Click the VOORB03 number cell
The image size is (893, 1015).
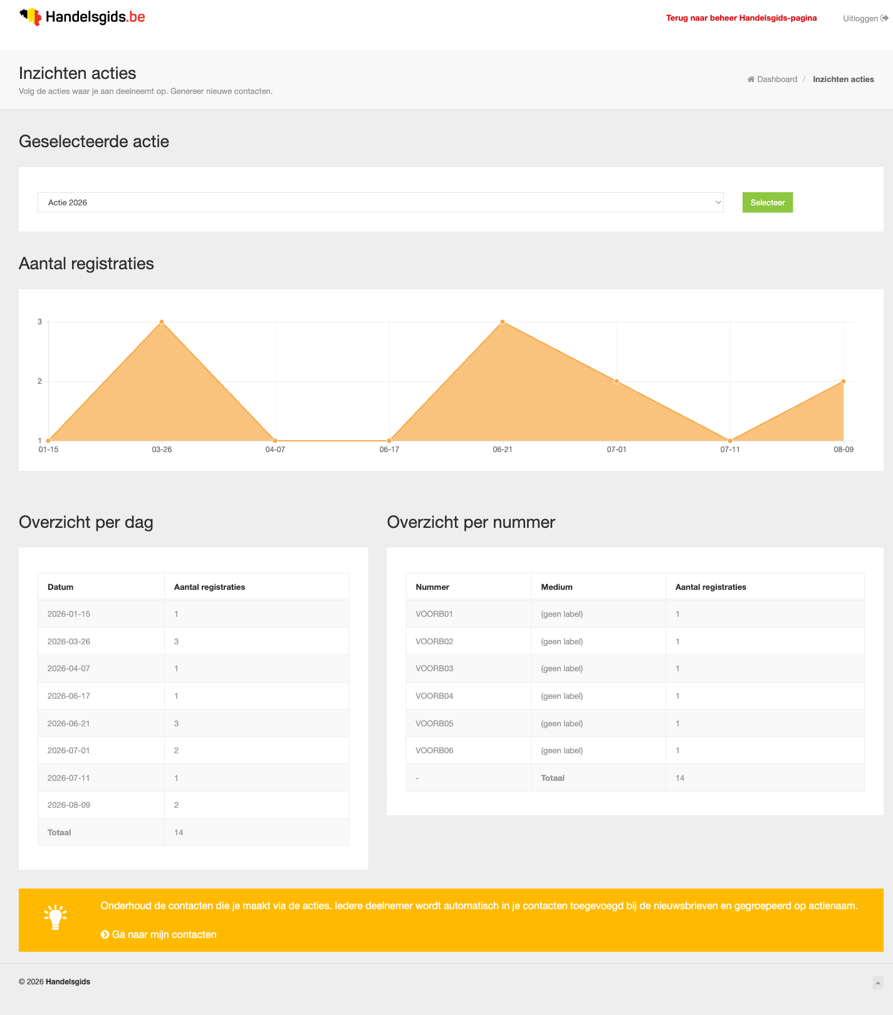click(x=469, y=669)
